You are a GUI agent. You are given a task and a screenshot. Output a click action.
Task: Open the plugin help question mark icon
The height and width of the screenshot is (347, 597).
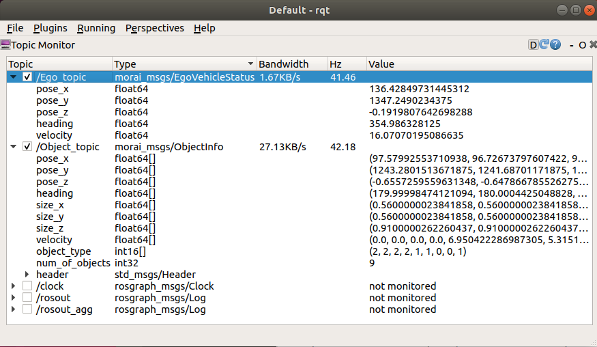(x=555, y=45)
